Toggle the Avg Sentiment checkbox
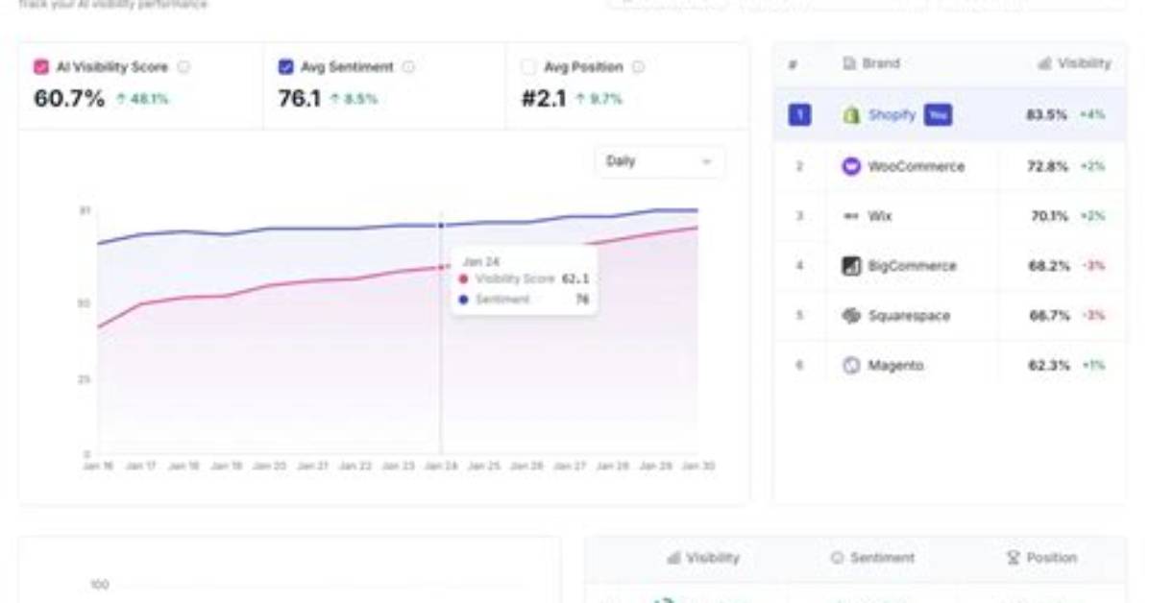Screen dimensions: 1149x603 tap(285, 66)
